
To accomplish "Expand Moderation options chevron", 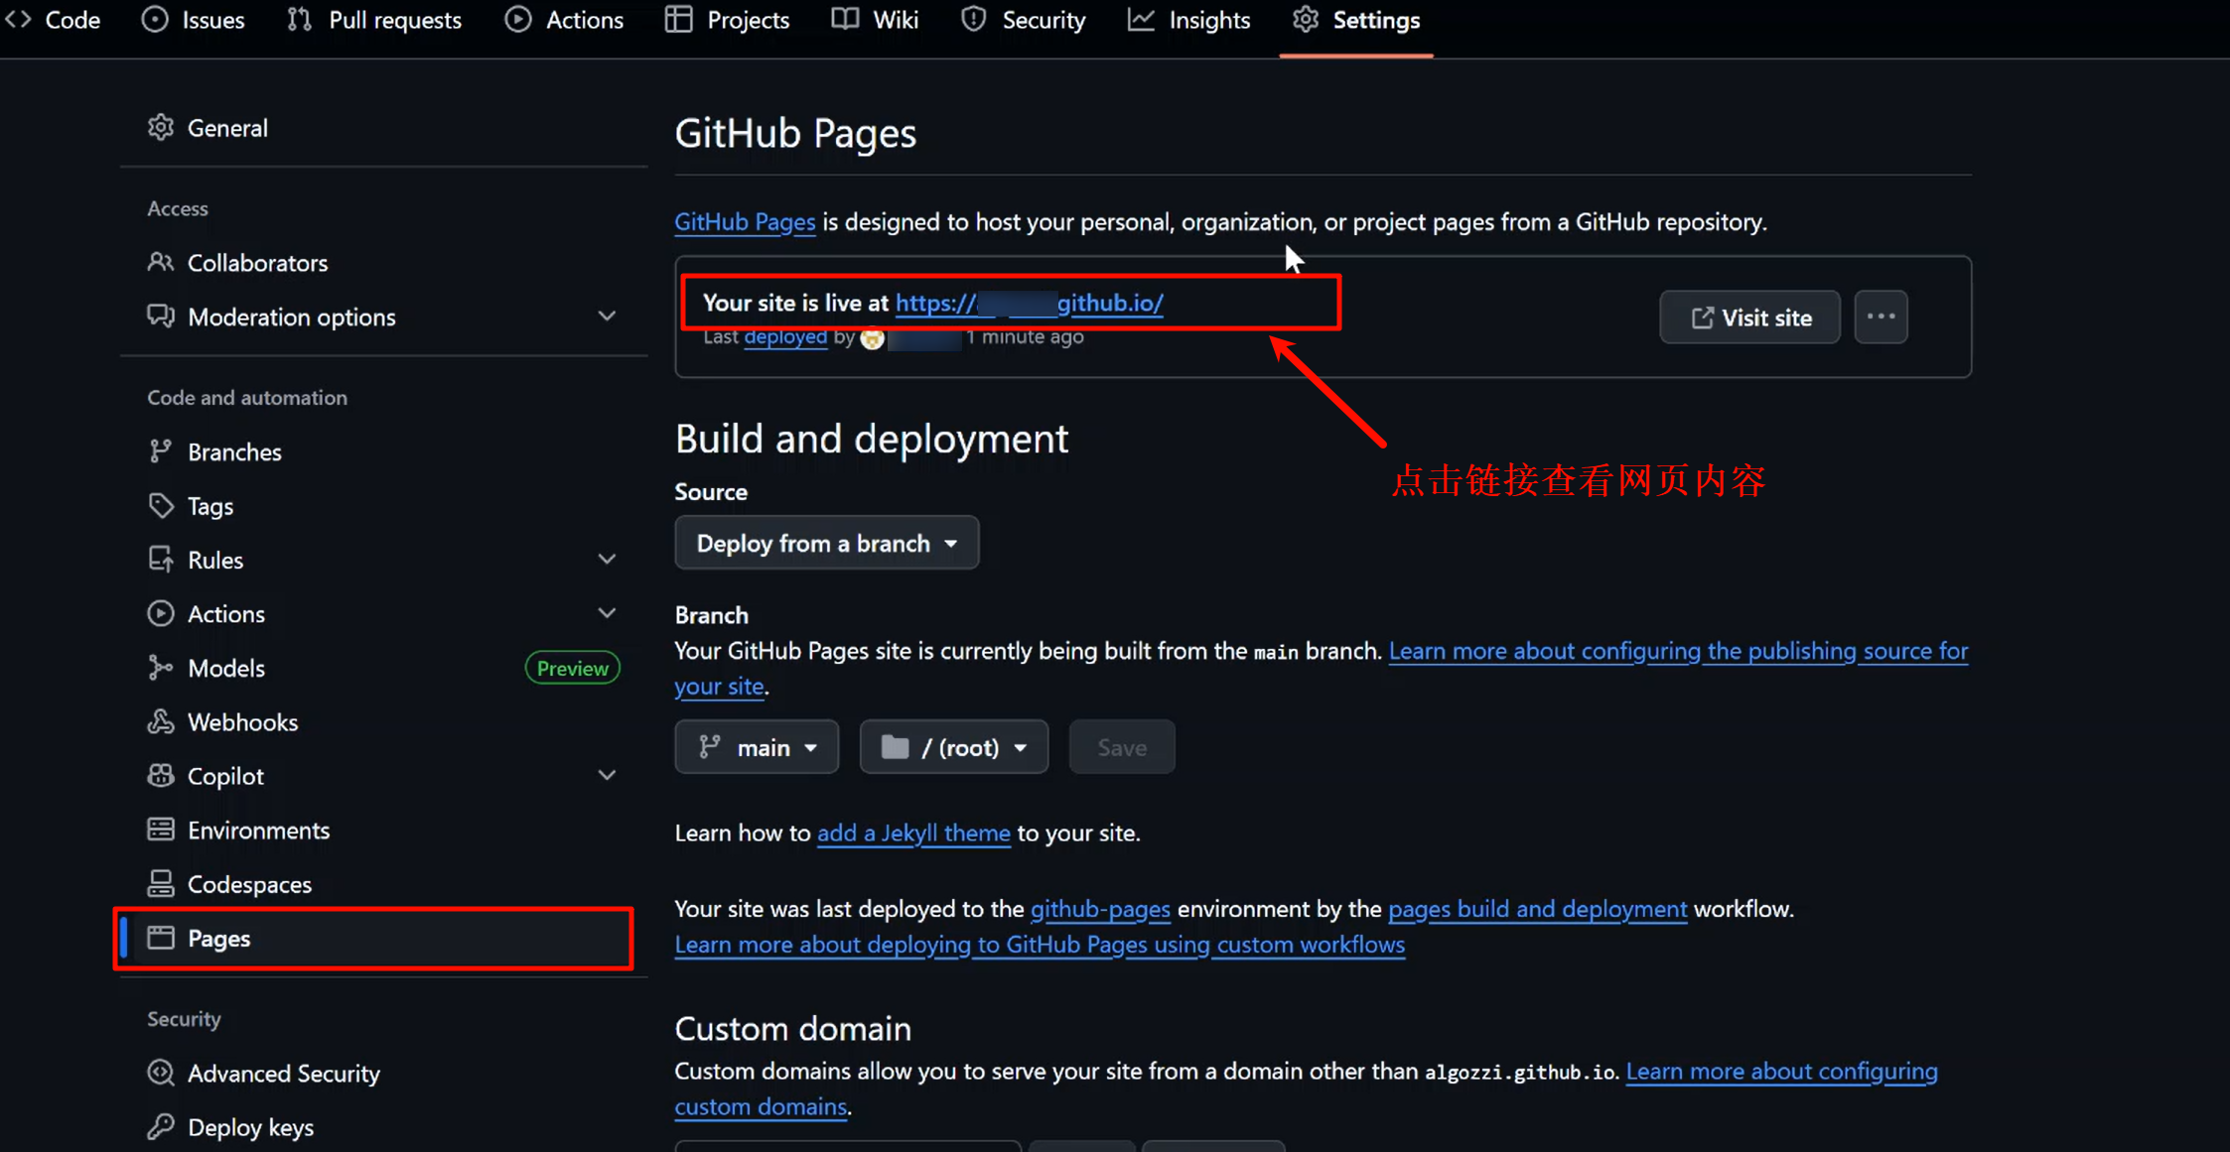I will pos(607,317).
